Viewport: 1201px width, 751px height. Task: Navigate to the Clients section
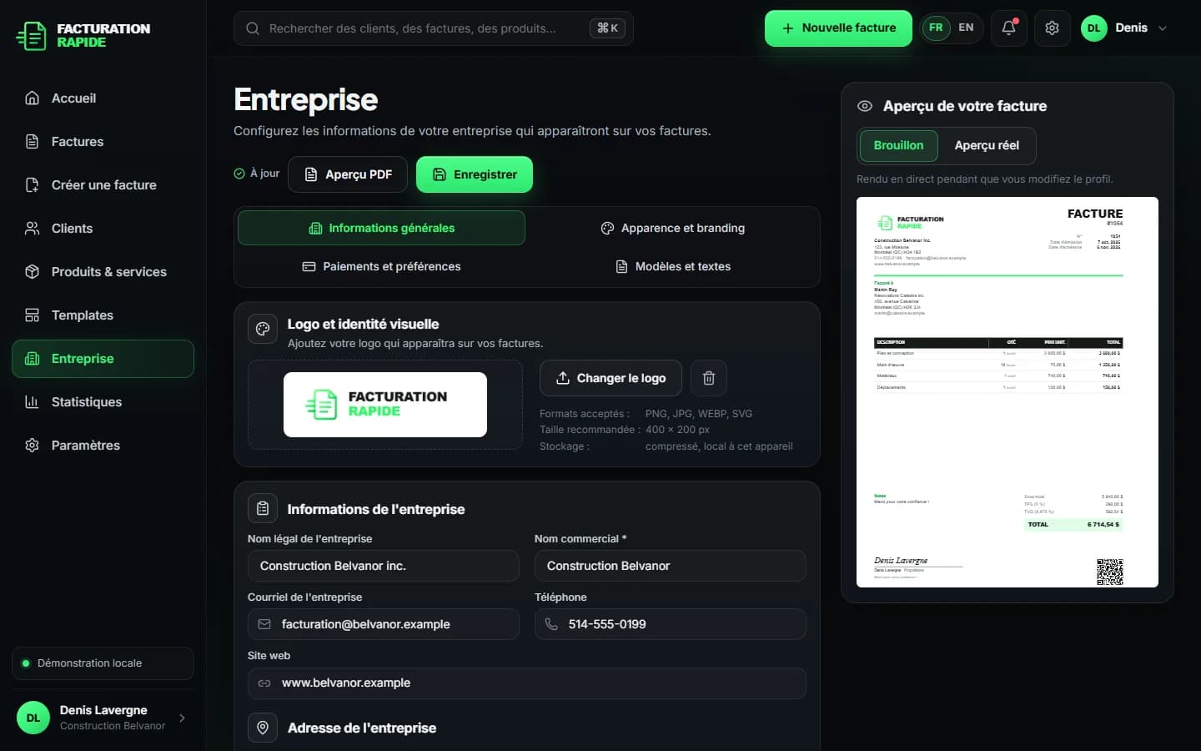click(103, 229)
